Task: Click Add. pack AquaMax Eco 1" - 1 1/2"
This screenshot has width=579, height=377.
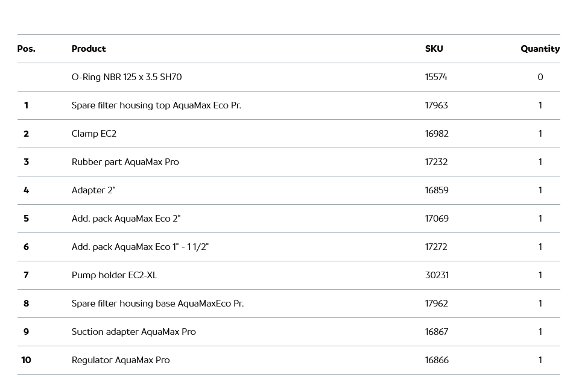Action: click(140, 247)
